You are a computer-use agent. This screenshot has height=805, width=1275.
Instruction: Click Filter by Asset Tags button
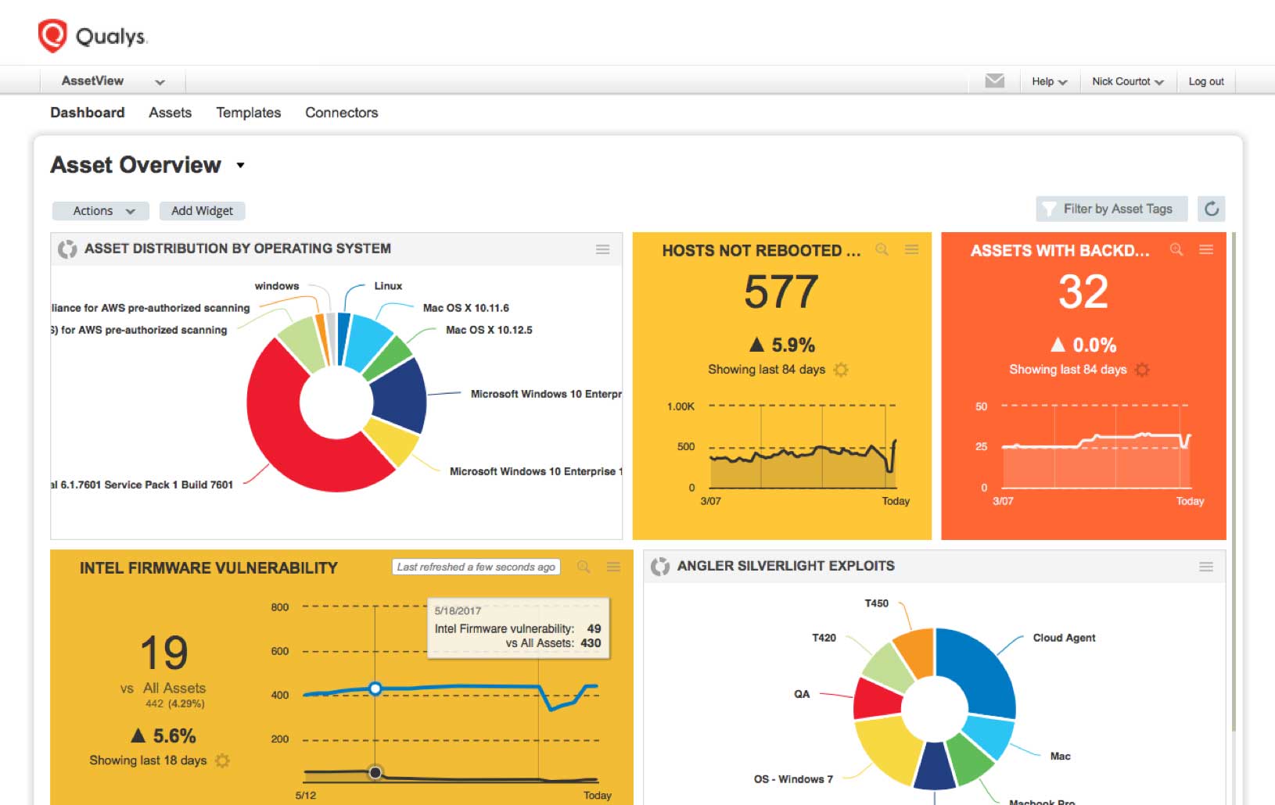[1112, 209]
